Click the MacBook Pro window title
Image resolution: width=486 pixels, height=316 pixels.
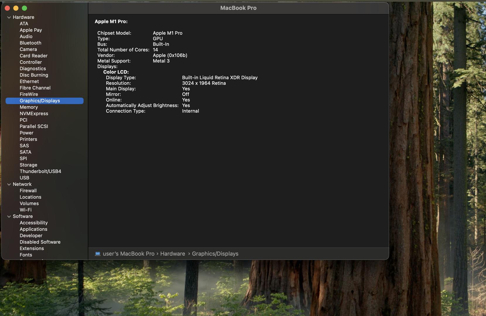[x=238, y=8]
